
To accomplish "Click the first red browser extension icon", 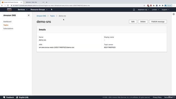I will tap(148, 5).
